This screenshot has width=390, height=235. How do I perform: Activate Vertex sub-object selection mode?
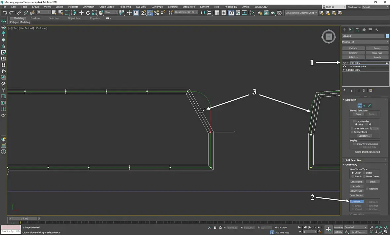click(360, 106)
